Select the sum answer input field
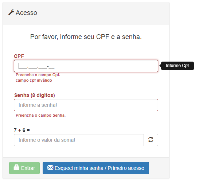This screenshot has height=183, width=199. point(79,140)
